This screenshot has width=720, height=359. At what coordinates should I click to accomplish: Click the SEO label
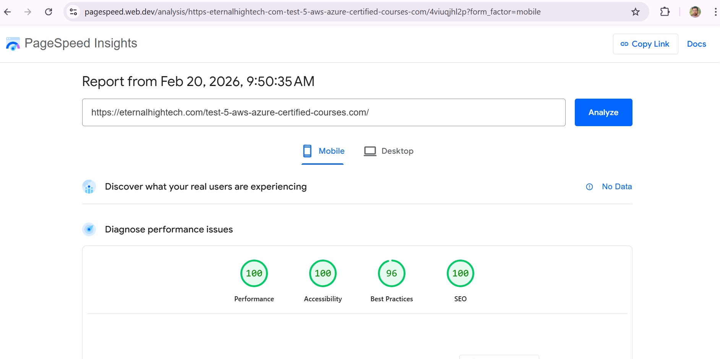click(x=461, y=299)
